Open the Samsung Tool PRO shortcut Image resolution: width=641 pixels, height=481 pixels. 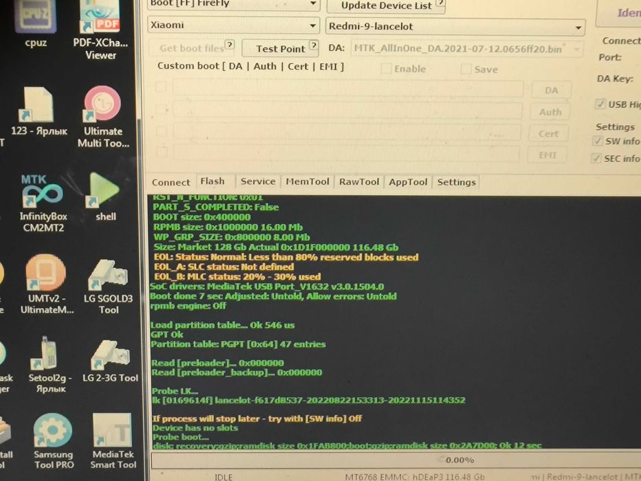[53, 441]
